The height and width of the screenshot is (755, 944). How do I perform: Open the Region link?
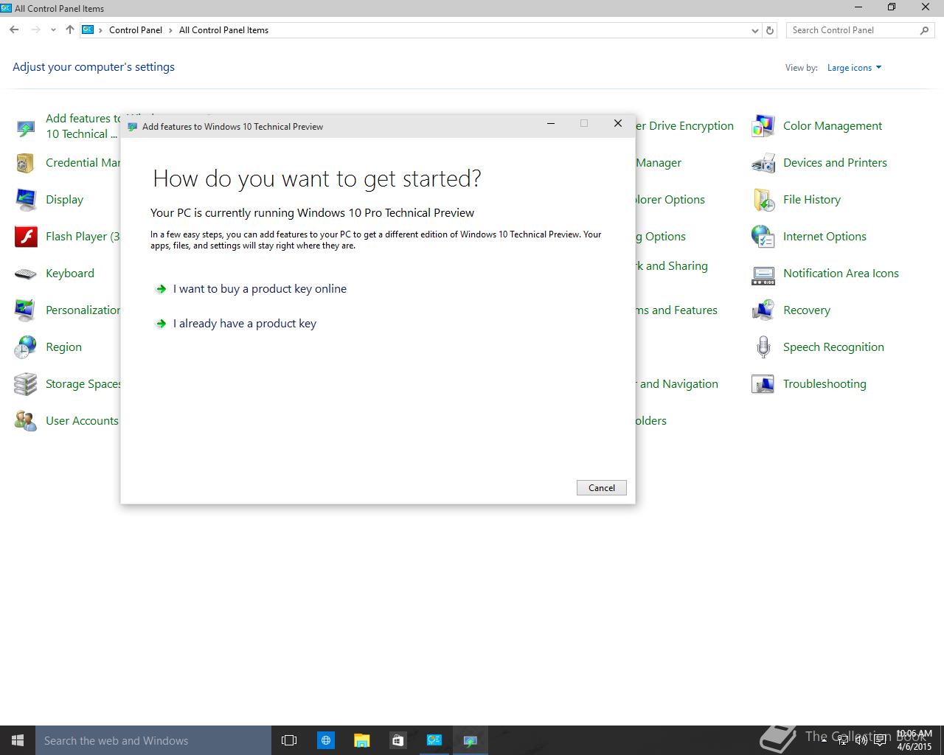[63, 347]
